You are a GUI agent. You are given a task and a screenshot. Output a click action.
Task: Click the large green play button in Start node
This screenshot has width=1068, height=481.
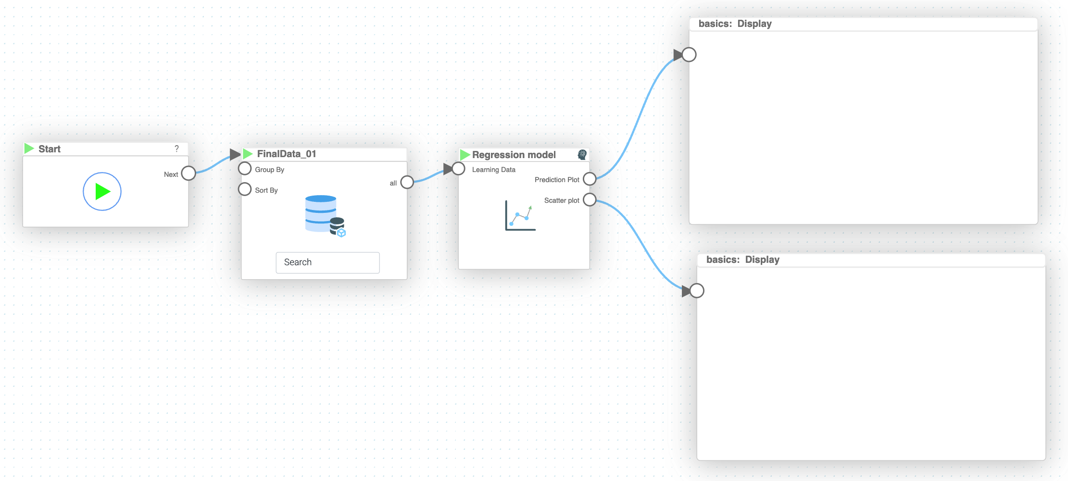point(102,191)
